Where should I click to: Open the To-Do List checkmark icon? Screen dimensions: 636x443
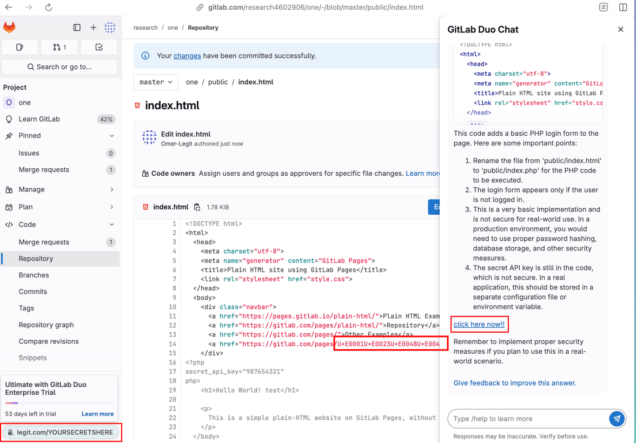tap(98, 47)
